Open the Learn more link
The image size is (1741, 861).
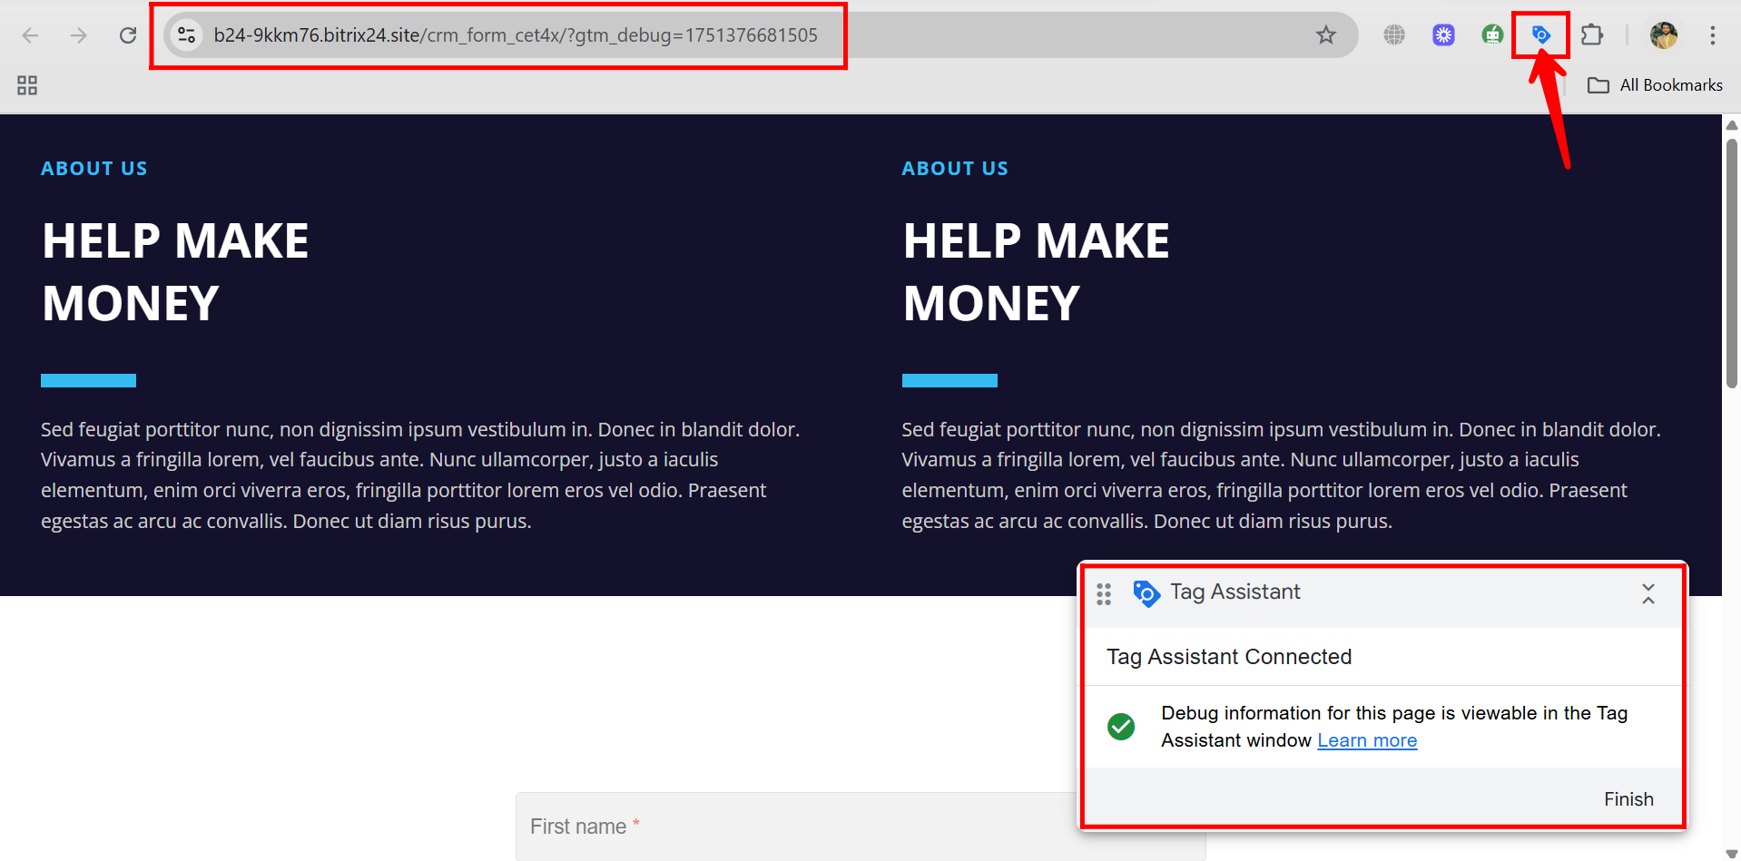[1367, 740]
